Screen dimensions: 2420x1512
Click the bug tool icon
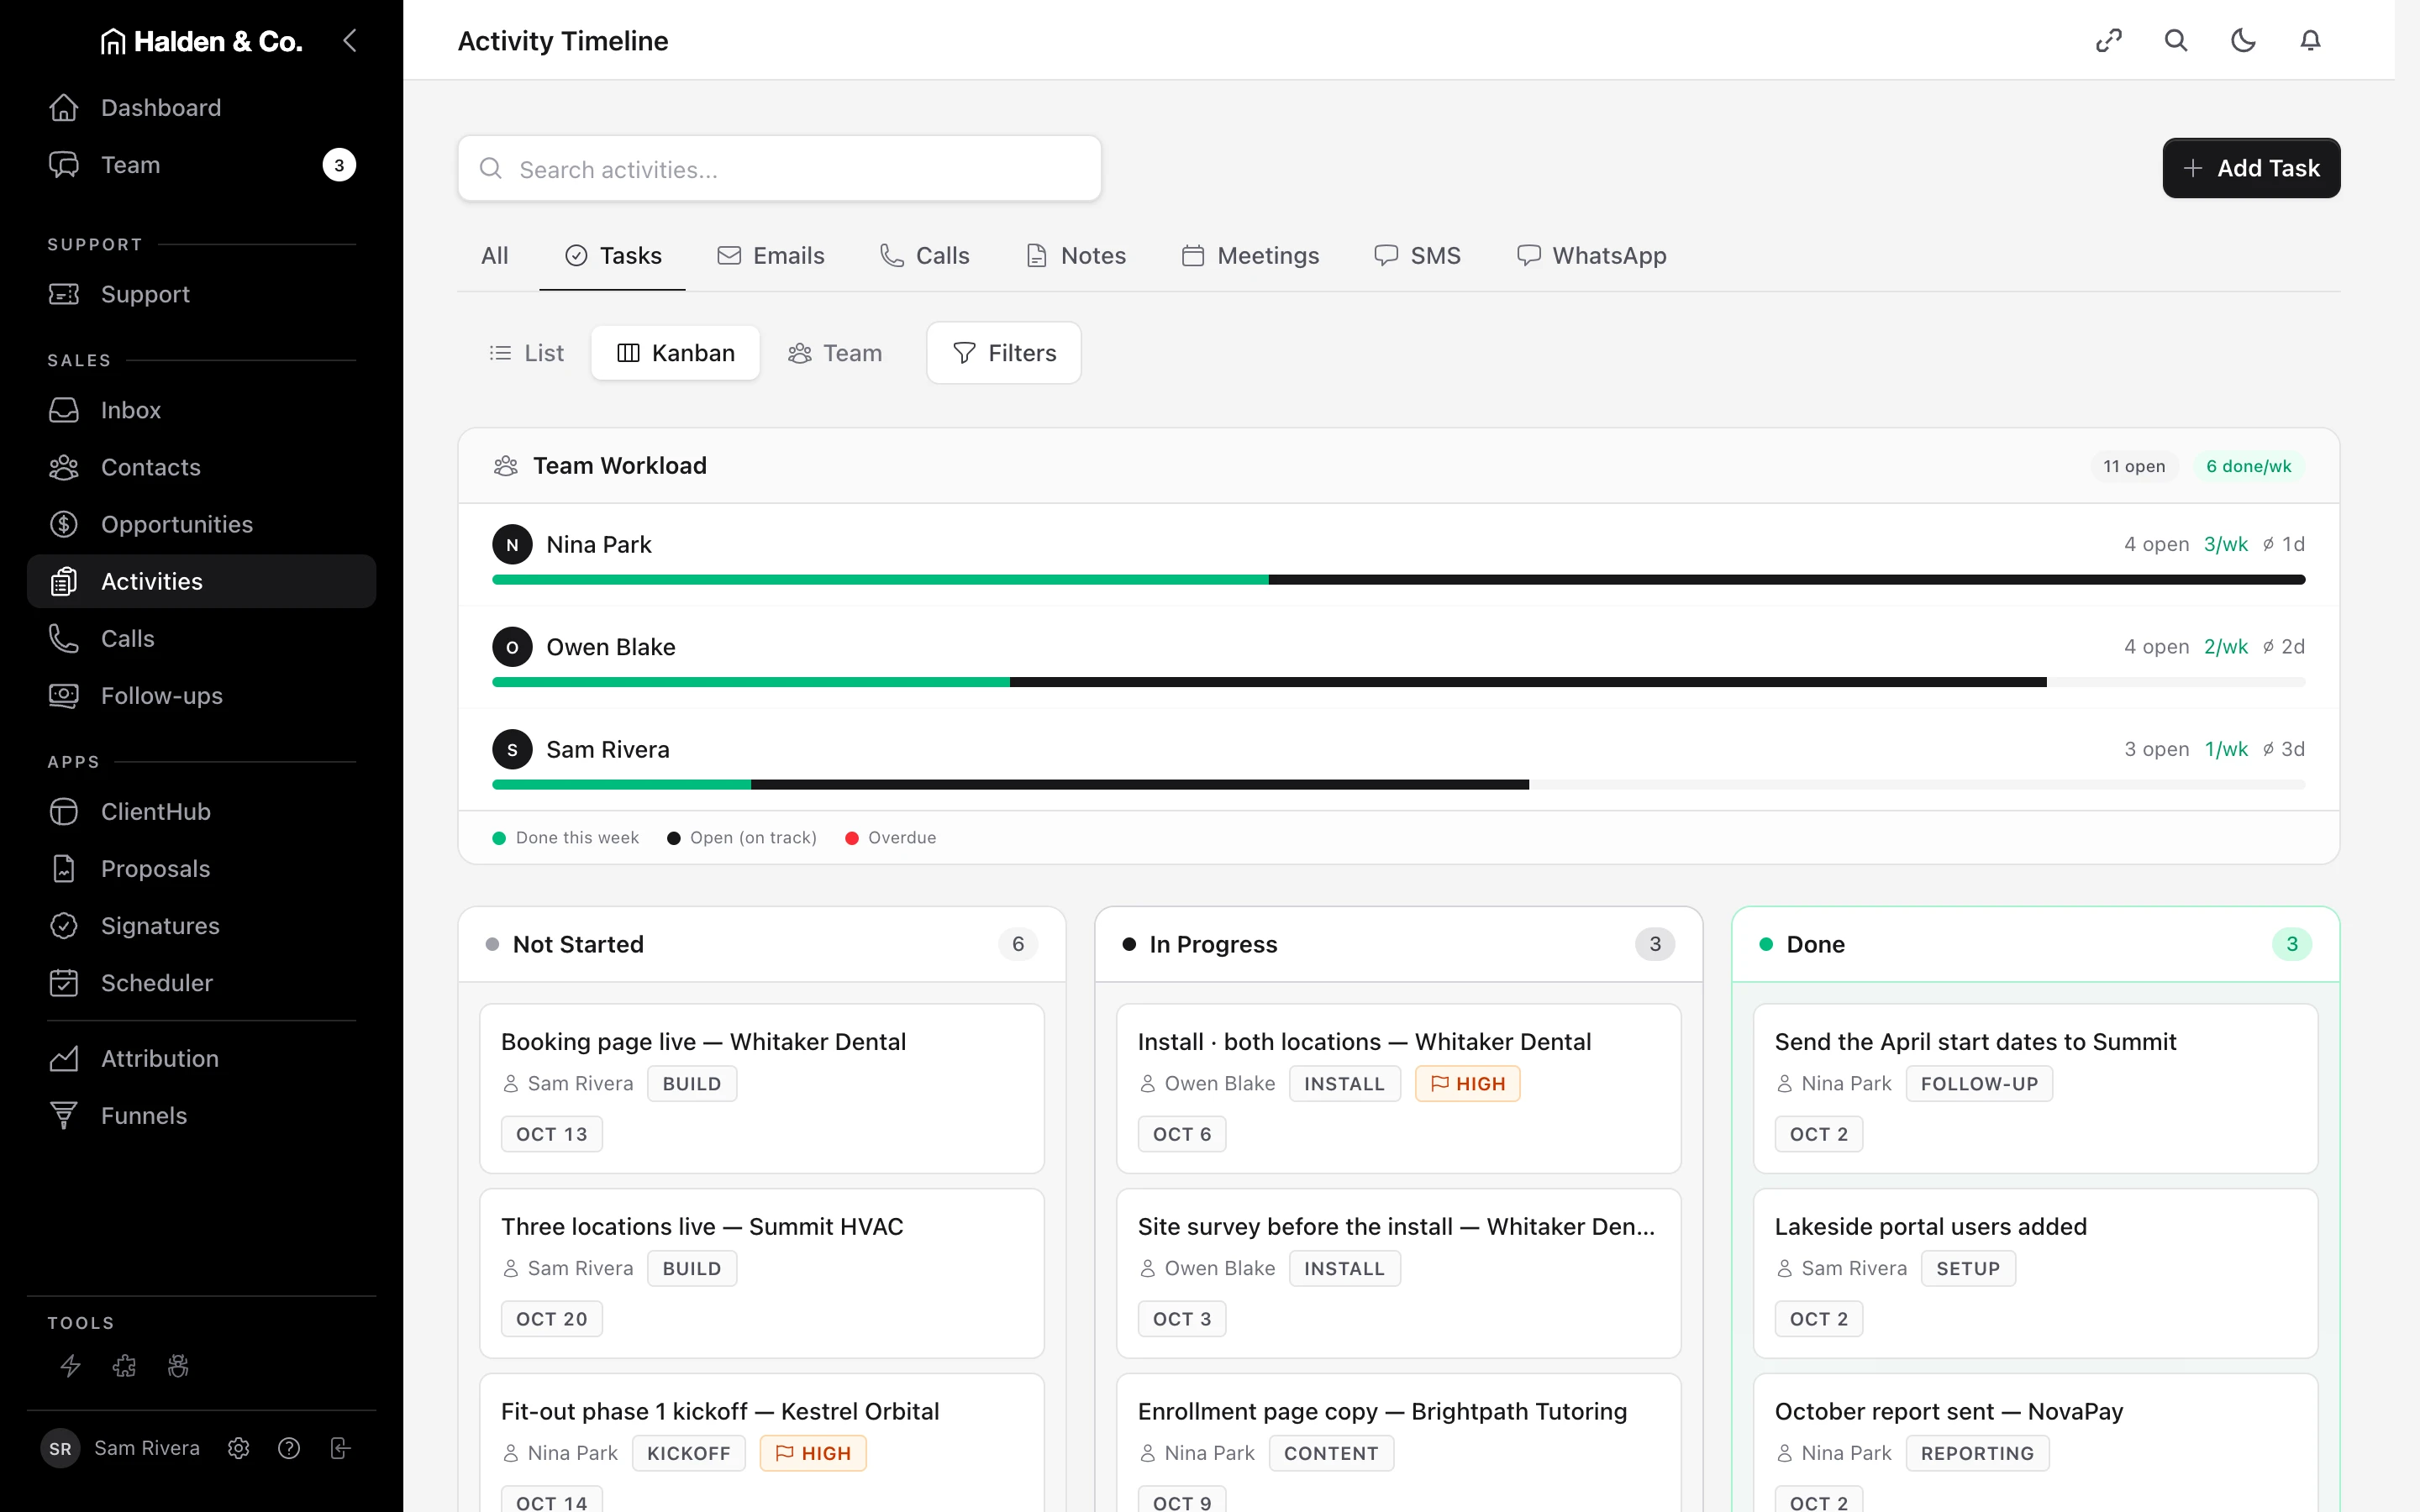tap(178, 1365)
